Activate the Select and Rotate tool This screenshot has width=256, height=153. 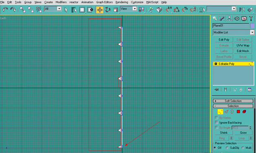[108, 10]
